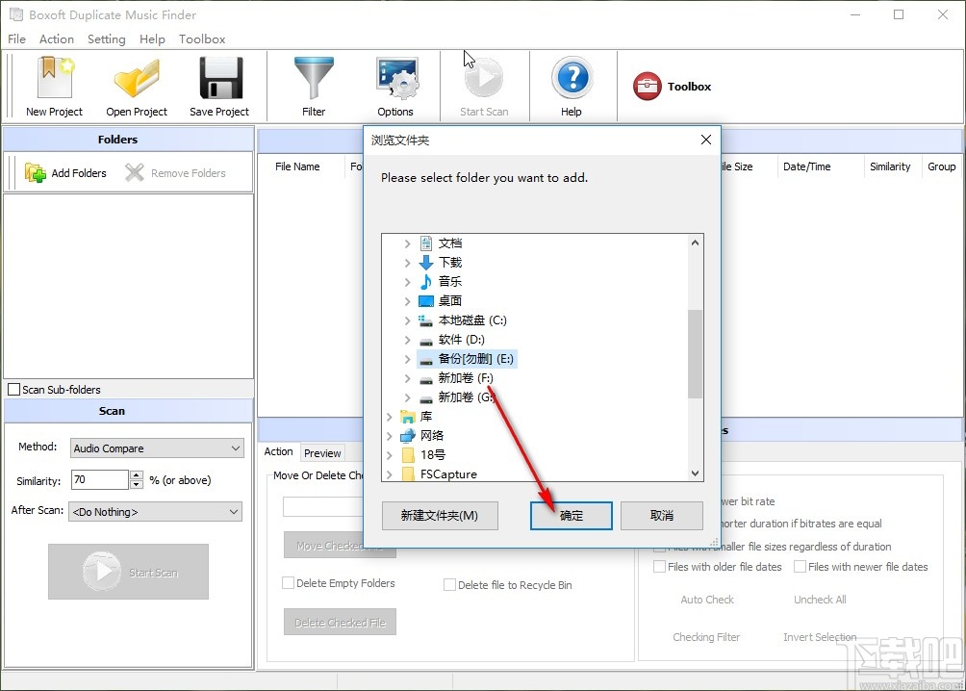
Task: Decrease Similarity with spinner down arrow
Action: [x=137, y=484]
